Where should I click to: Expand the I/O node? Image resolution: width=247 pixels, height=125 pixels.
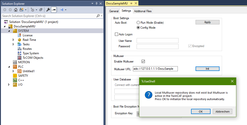(9, 85)
